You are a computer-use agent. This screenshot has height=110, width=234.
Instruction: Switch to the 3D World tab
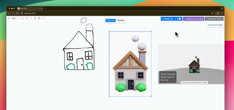click(x=121, y=20)
